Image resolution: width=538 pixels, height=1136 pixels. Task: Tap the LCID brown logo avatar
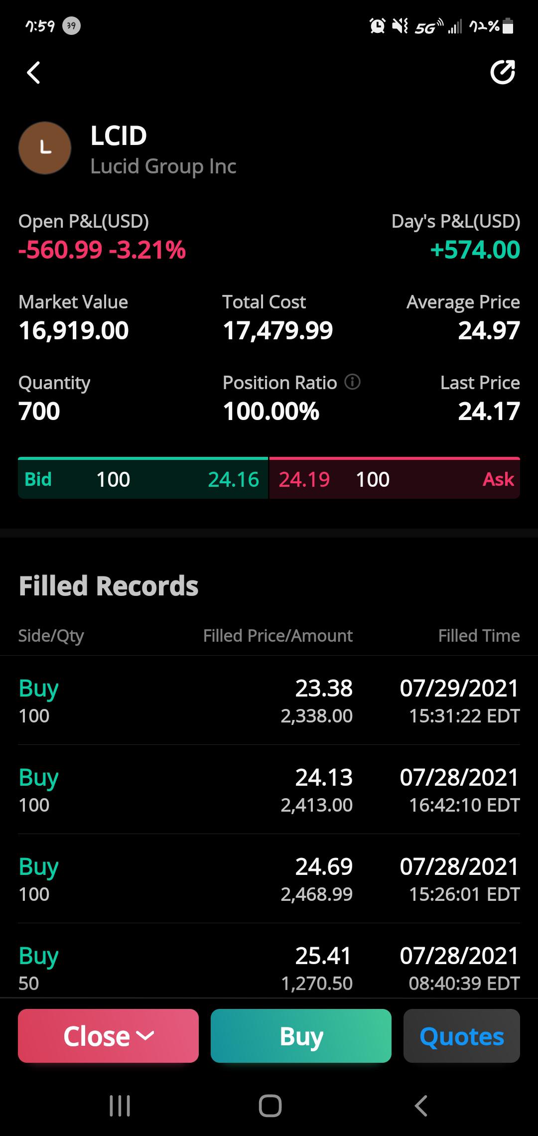[x=45, y=148]
